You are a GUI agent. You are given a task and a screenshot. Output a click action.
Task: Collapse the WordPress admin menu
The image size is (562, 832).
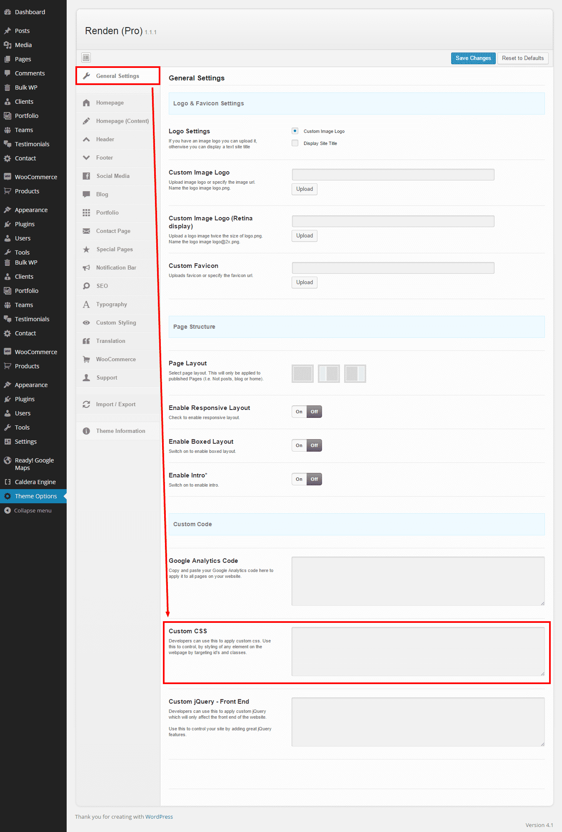coord(32,510)
